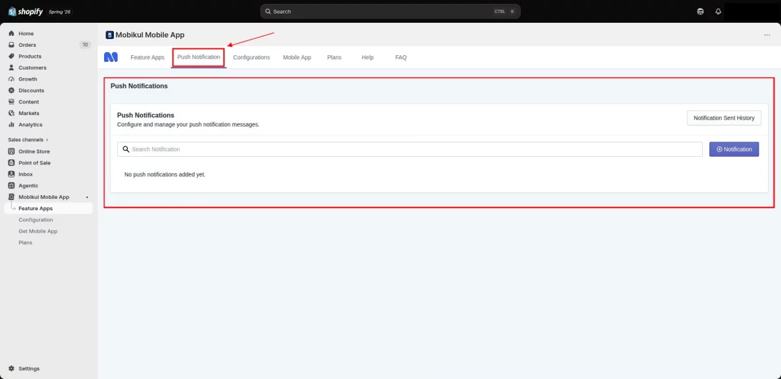Screen dimensions: 781x379
Task: Open the FAQ tab
Action: [401, 57]
